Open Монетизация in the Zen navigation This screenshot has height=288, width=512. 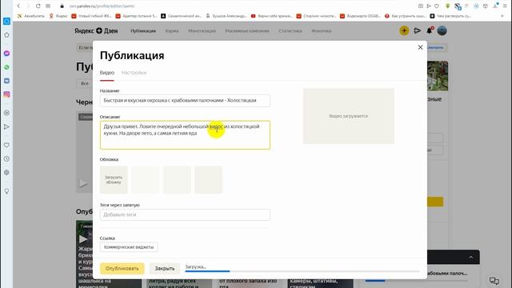(x=202, y=30)
